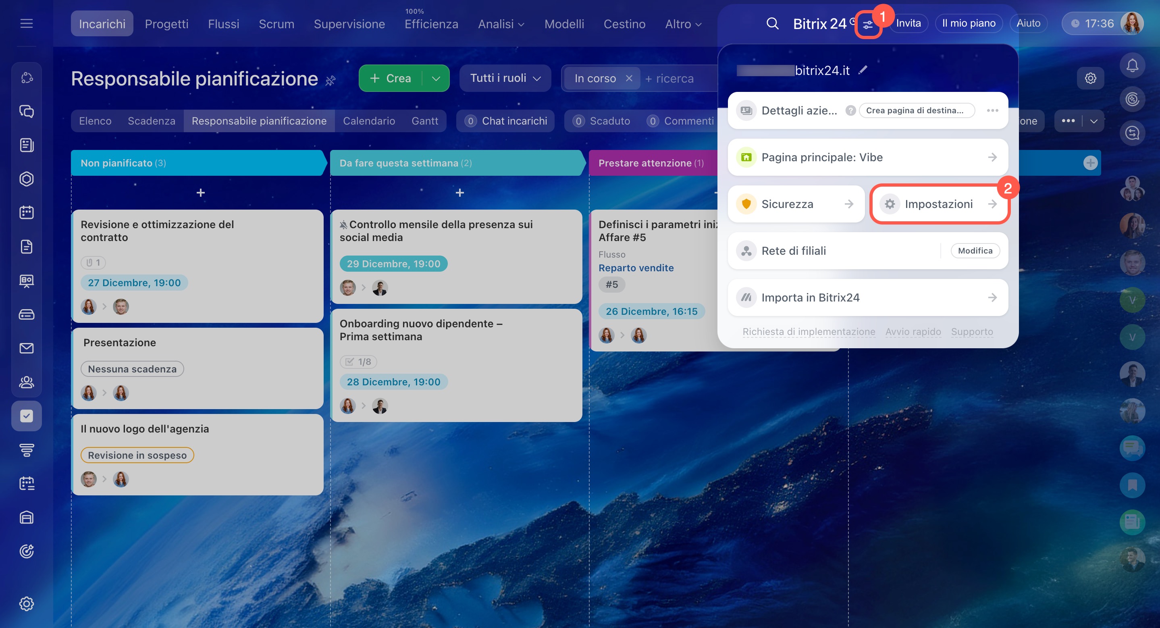This screenshot has width=1160, height=628.
Task: Open Impostazioni in the popup panel
Action: [x=939, y=204]
